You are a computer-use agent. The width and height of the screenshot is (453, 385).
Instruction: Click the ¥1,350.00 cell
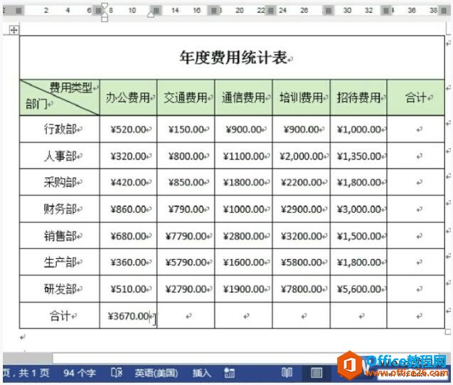[359, 157]
